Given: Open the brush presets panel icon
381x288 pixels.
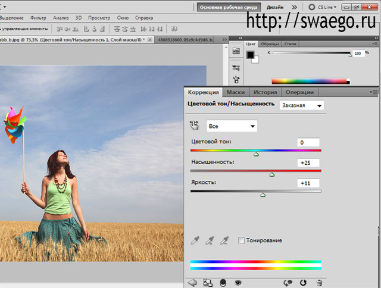Looking at the screenshot, I should tap(236, 79).
